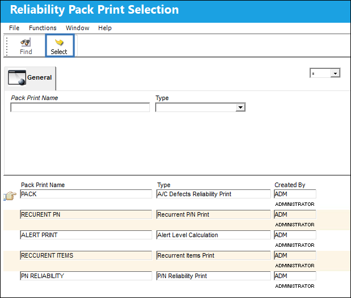The image size is (351, 298).
Task: Focus the Pack Print Name search field
Action: 80,107
